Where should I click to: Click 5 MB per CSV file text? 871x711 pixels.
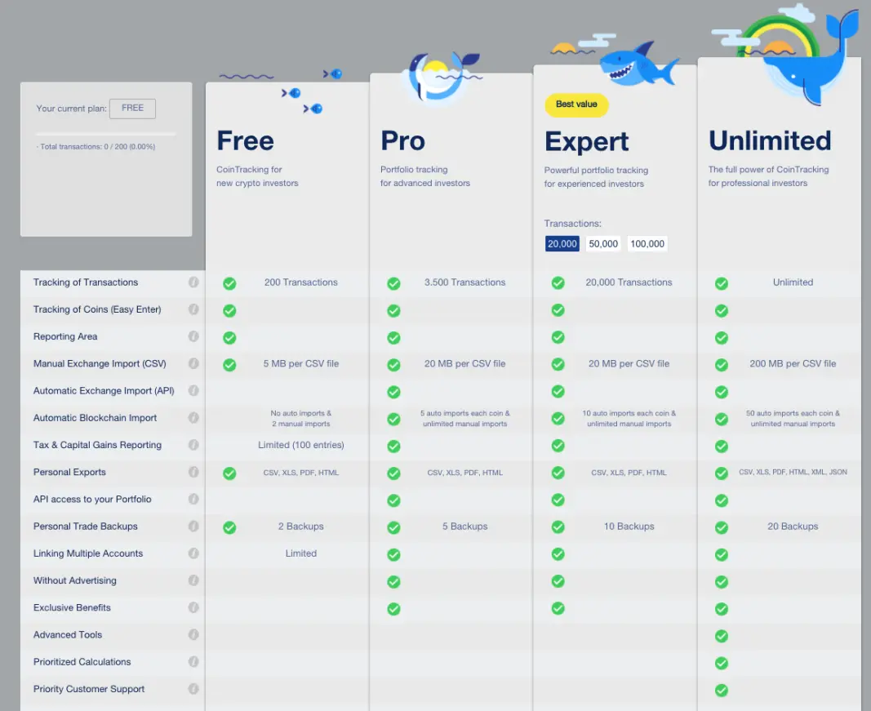[x=301, y=363]
